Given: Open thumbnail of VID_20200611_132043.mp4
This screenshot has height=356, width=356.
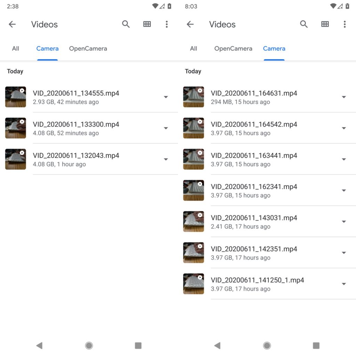Looking at the screenshot, I should tap(15, 159).
